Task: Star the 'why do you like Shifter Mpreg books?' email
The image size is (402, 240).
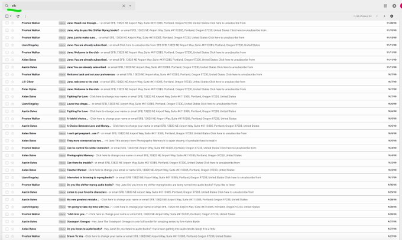Action: [12, 30]
